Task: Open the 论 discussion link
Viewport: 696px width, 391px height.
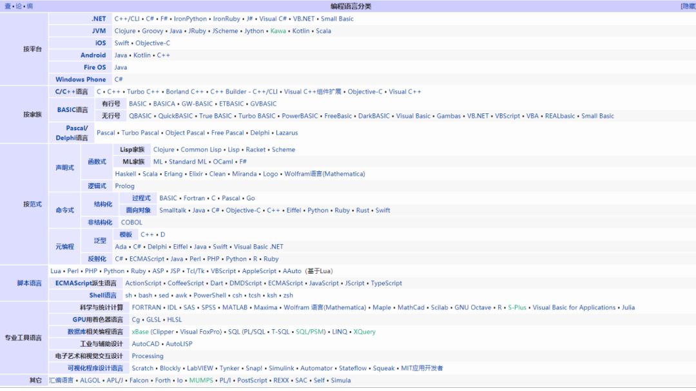Action: tap(19, 6)
